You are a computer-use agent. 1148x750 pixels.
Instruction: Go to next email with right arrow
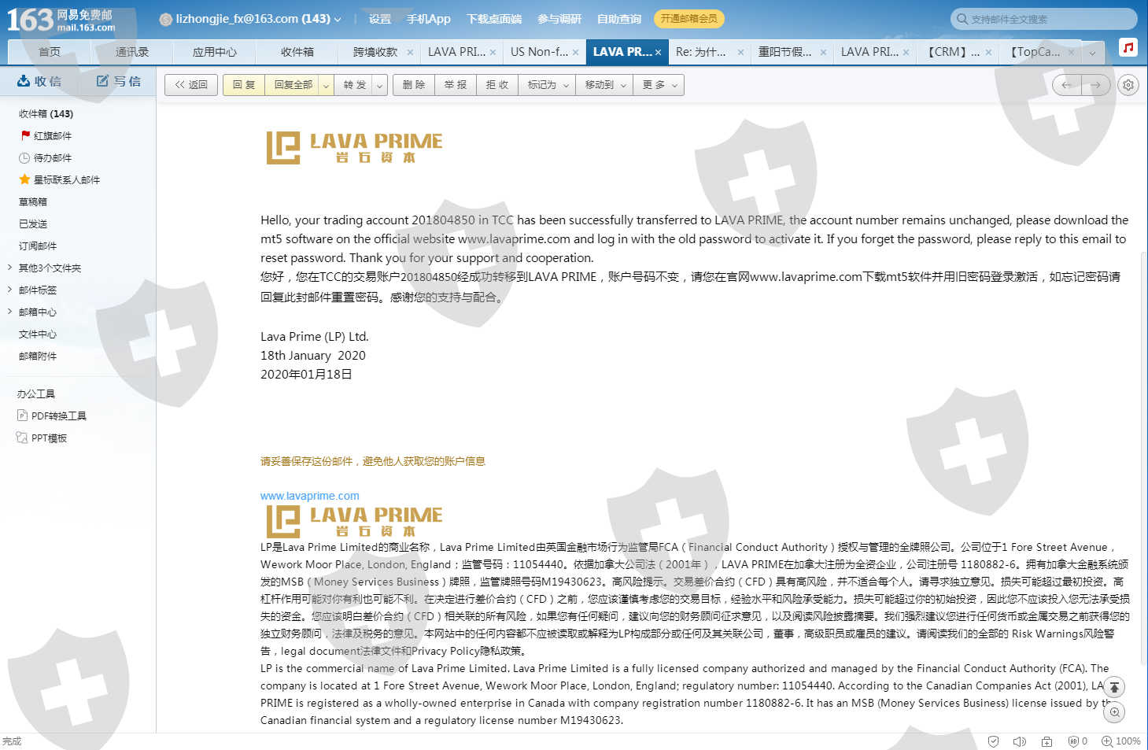point(1096,85)
